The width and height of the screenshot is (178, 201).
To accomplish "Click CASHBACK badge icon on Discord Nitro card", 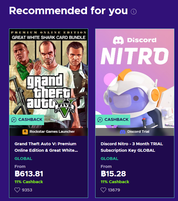I will pyautogui.click(x=100, y=120).
